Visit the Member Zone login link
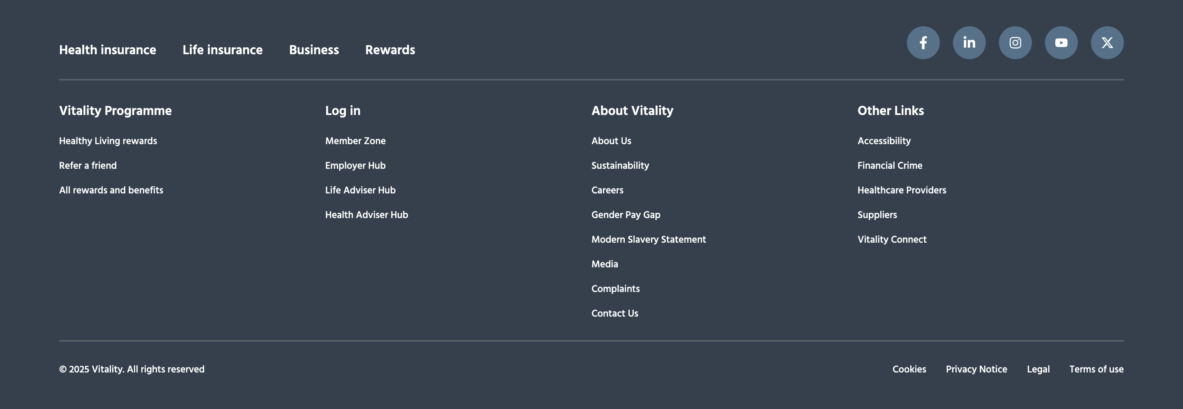Image resolution: width=1183 pixels, height=409 pixels. pos(355,141)
